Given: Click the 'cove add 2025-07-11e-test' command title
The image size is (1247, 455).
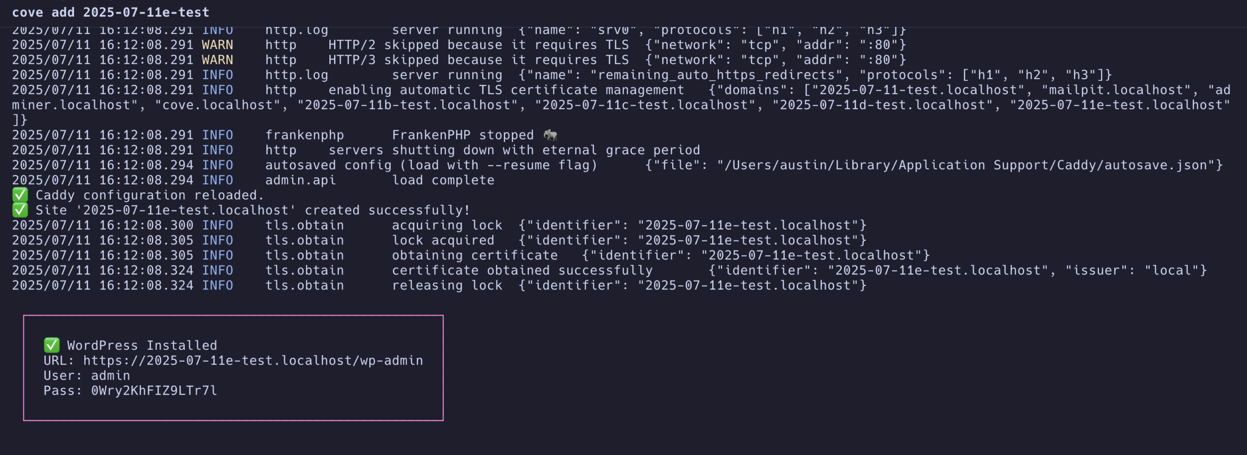Looking at the screenshot, I should [x=111, y=12].
